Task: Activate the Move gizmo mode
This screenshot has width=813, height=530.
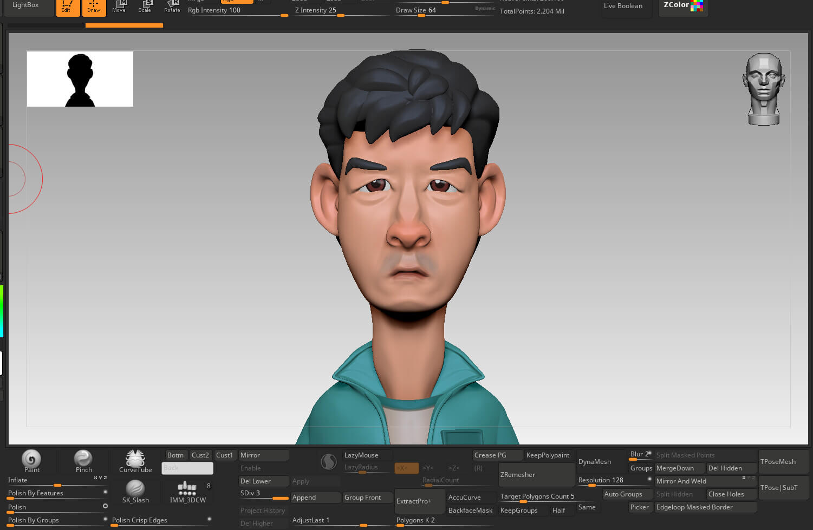Action: coord(119,7)
